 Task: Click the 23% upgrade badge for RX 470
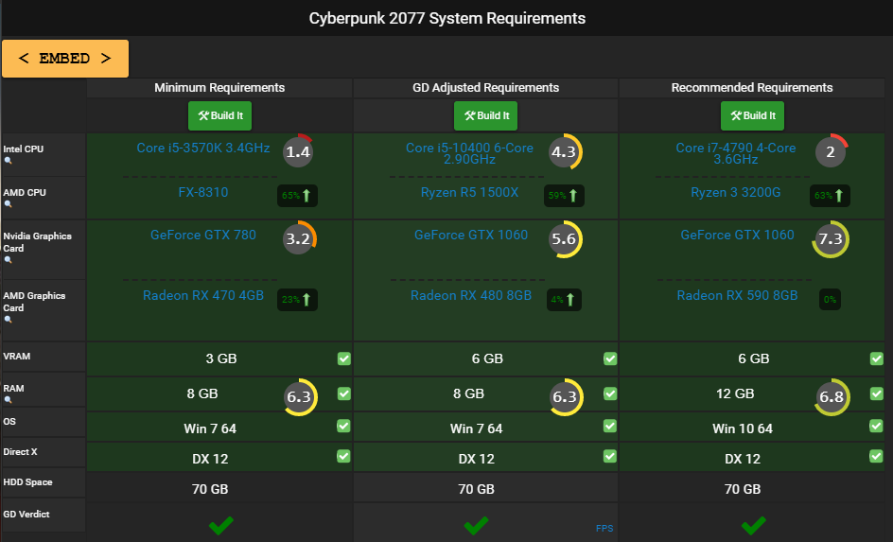click(x=297, y=300)
